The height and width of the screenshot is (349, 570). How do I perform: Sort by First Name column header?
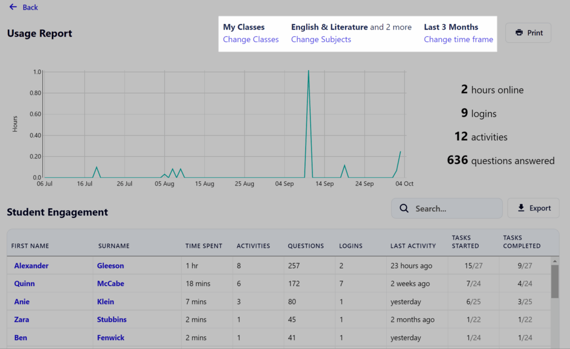tap(30, 246)
